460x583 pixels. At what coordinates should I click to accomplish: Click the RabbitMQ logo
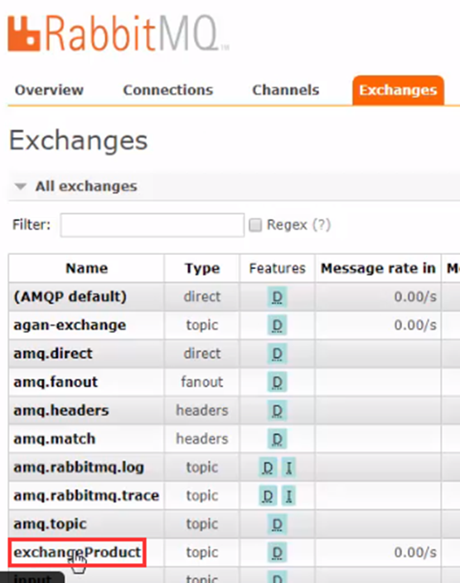(118, 33)
